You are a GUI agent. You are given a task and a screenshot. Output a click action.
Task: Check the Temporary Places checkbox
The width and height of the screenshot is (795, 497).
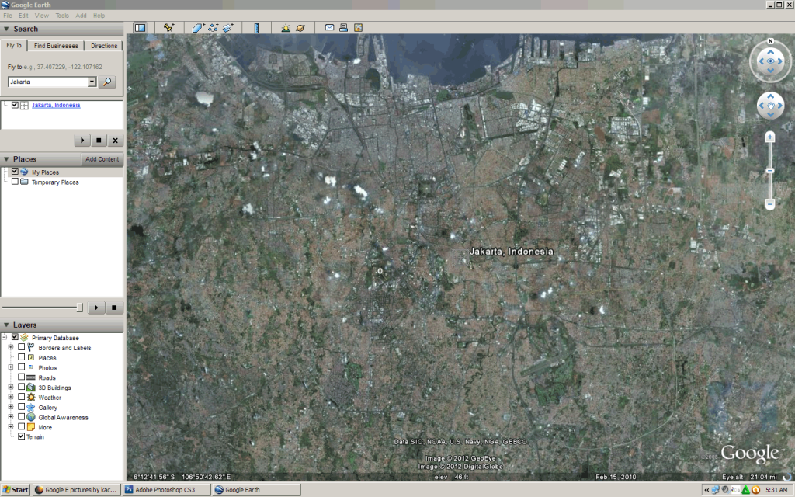tap(15, 182)
